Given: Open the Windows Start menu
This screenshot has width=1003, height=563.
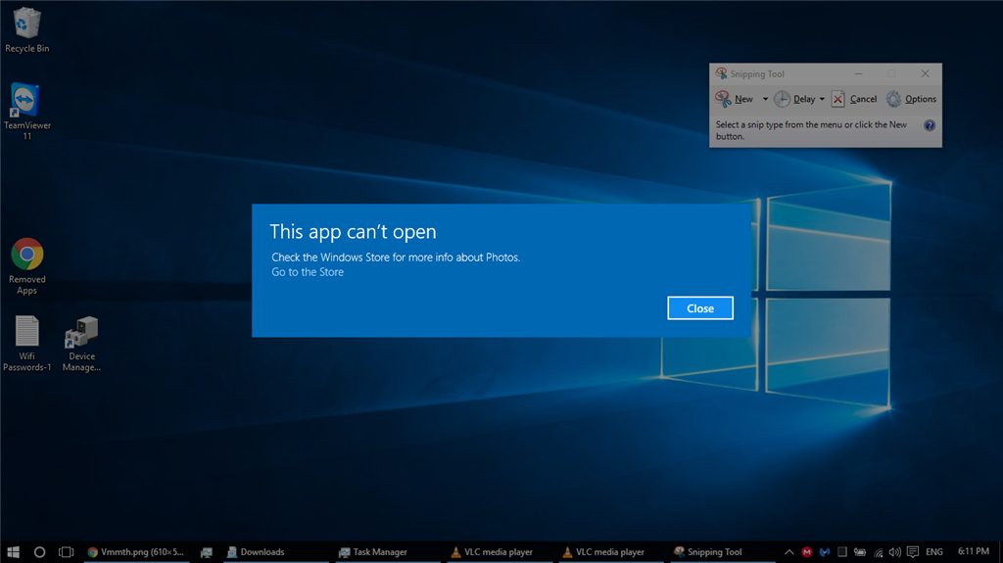Looking at the screenshot, I should [14, 551].
